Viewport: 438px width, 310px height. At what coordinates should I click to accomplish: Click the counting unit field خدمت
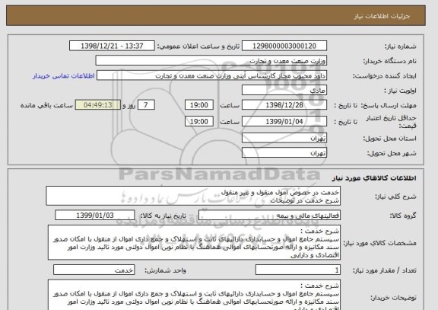point(94,270)
